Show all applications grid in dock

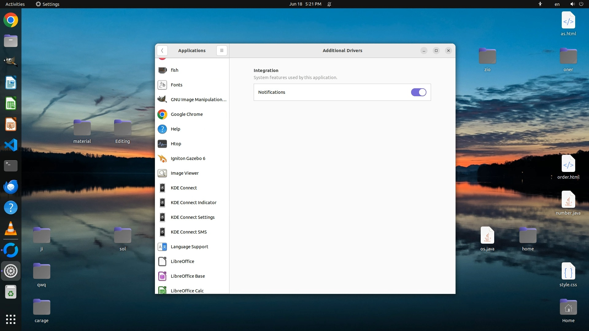11,319
